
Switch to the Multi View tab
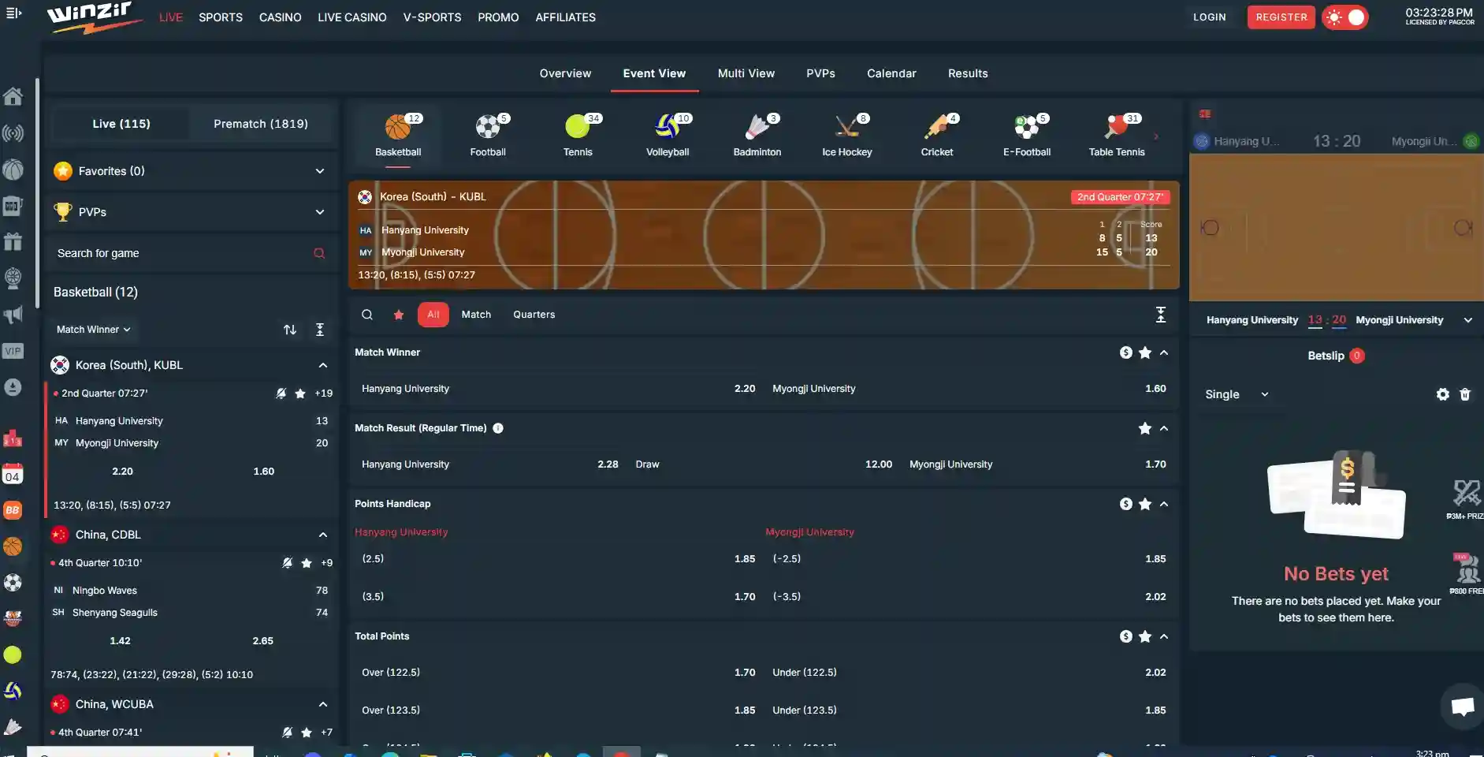[746, 73]
